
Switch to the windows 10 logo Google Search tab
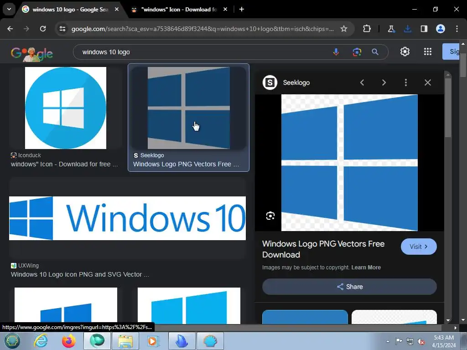point(70,9)
